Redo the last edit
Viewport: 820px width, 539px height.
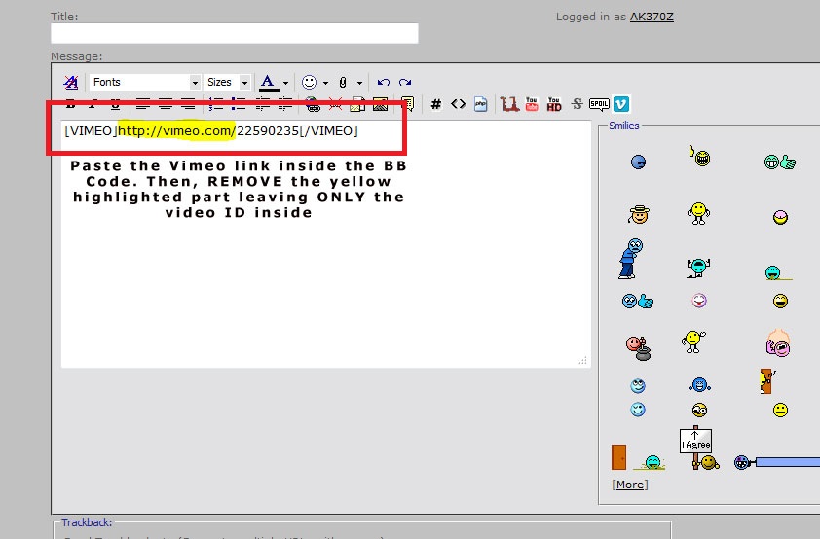[405, 82]
